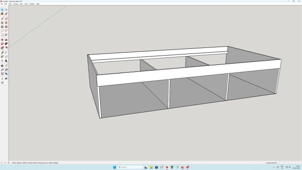Click the taskbar Search box
Image resolution: width=302 pixels, height=170 pixels.
point(130,167)
